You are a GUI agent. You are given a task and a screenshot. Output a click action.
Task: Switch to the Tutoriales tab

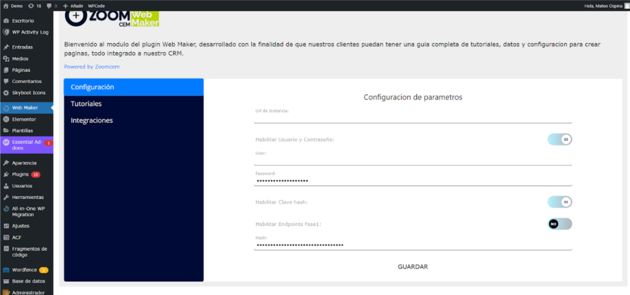pos(86,104)
